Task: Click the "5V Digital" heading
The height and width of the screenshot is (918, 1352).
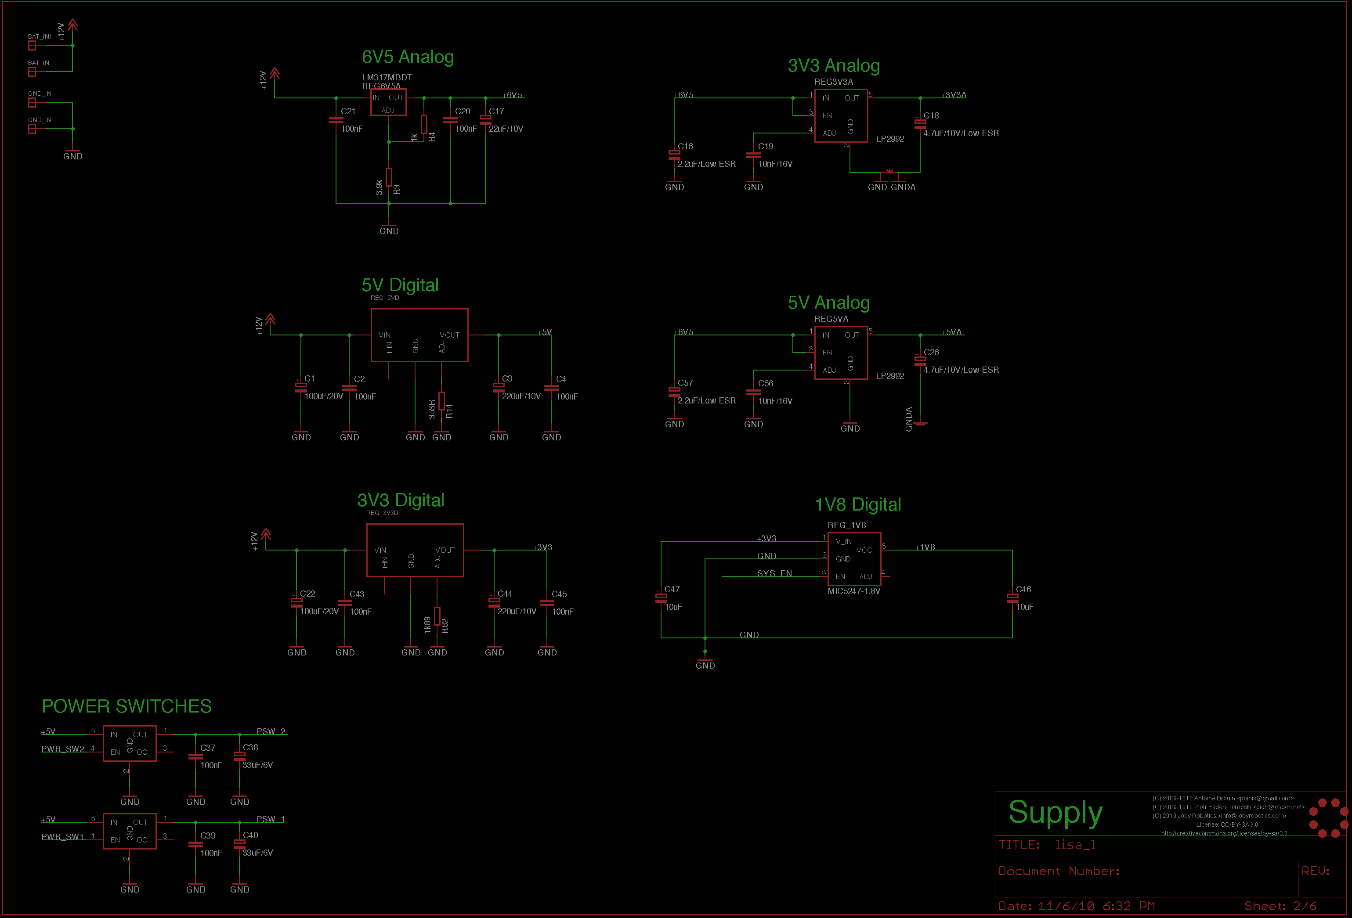Action: click(x=400, y=285)
